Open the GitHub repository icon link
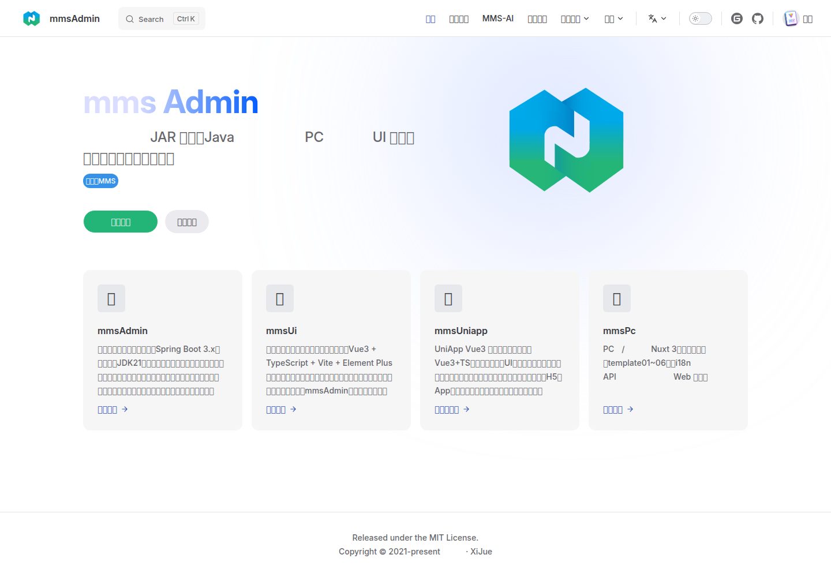Image resolution: width=831 pixels, height=577 pixels. pyautogui.click(x=758, y=18)
